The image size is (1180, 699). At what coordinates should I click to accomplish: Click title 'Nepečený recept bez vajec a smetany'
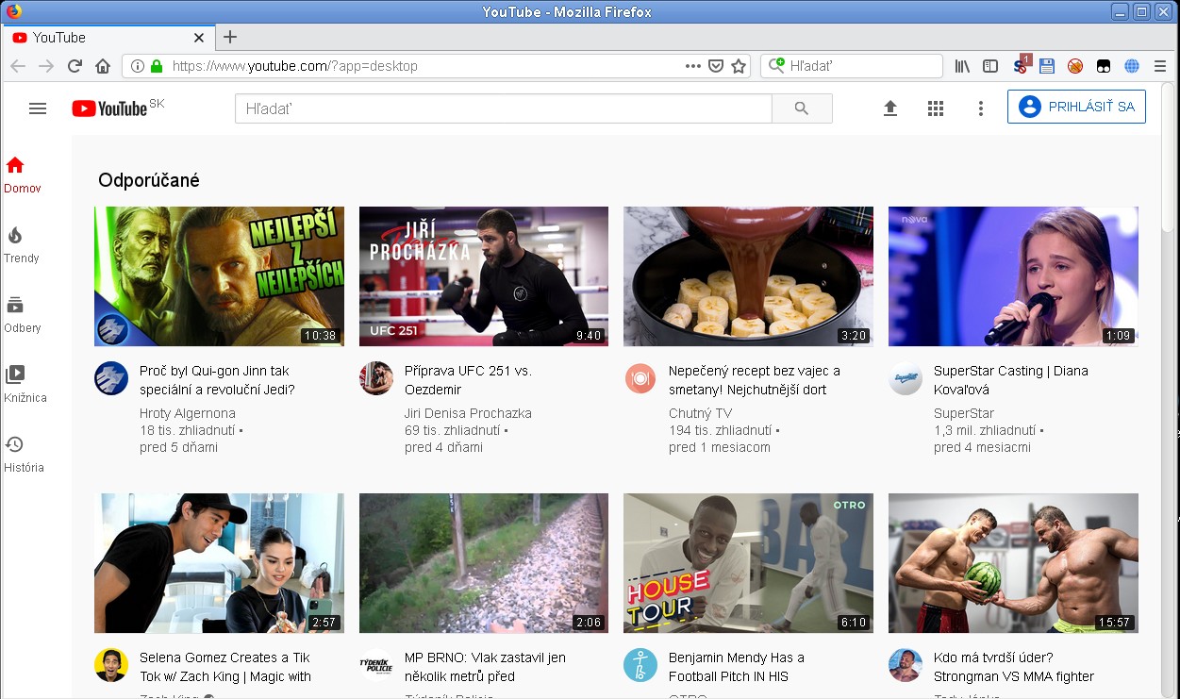point(755,380)
